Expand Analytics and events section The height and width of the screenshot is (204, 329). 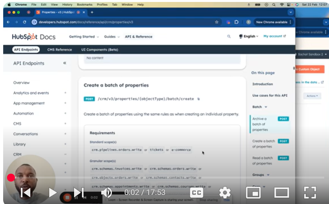[65, 93]
